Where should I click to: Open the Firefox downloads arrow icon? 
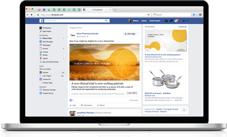pyautogui.click(x=194, y=15)
